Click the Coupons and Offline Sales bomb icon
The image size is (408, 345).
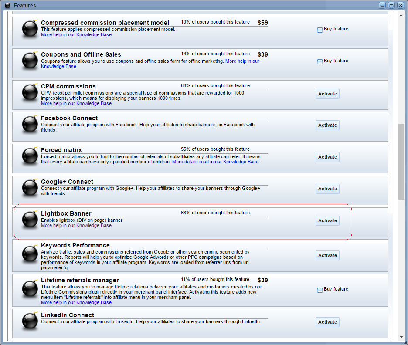pos(30,61)
